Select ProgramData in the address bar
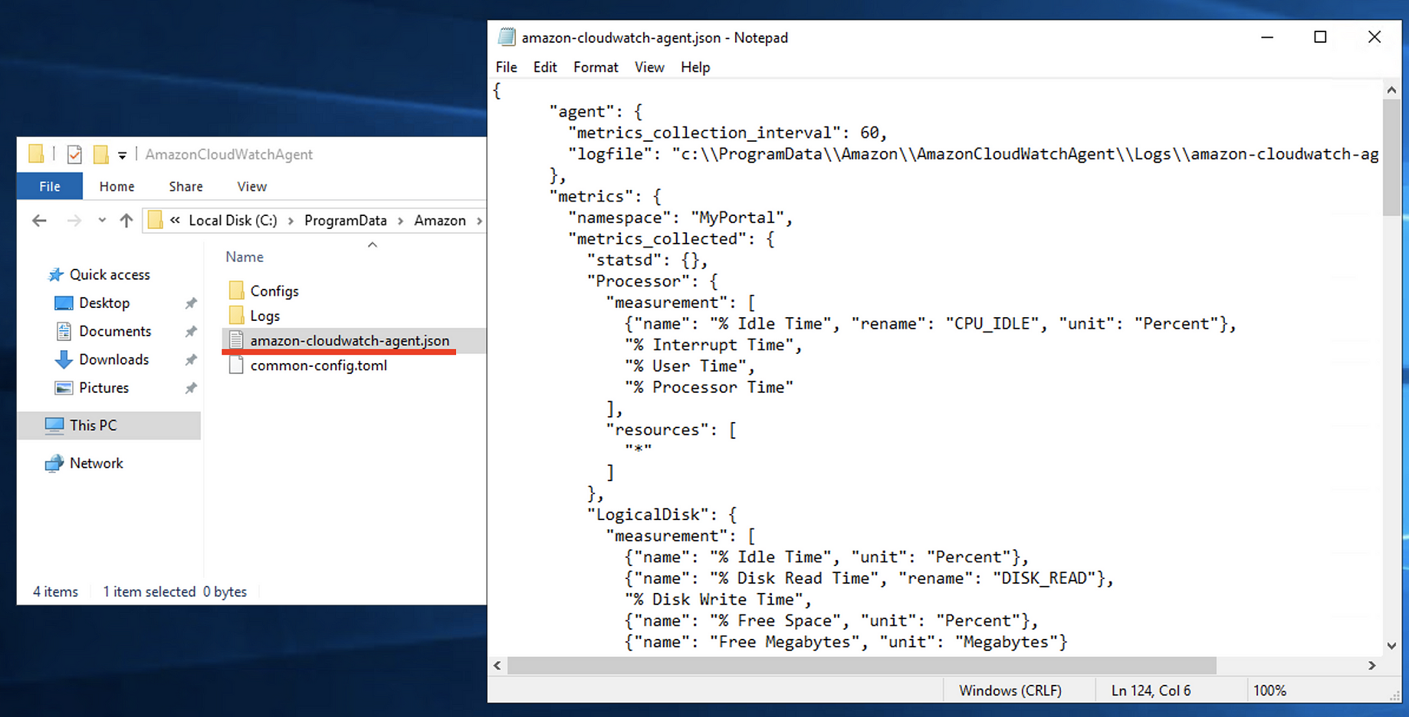Viewport: 1409px width, 717px height. [346, 221]
